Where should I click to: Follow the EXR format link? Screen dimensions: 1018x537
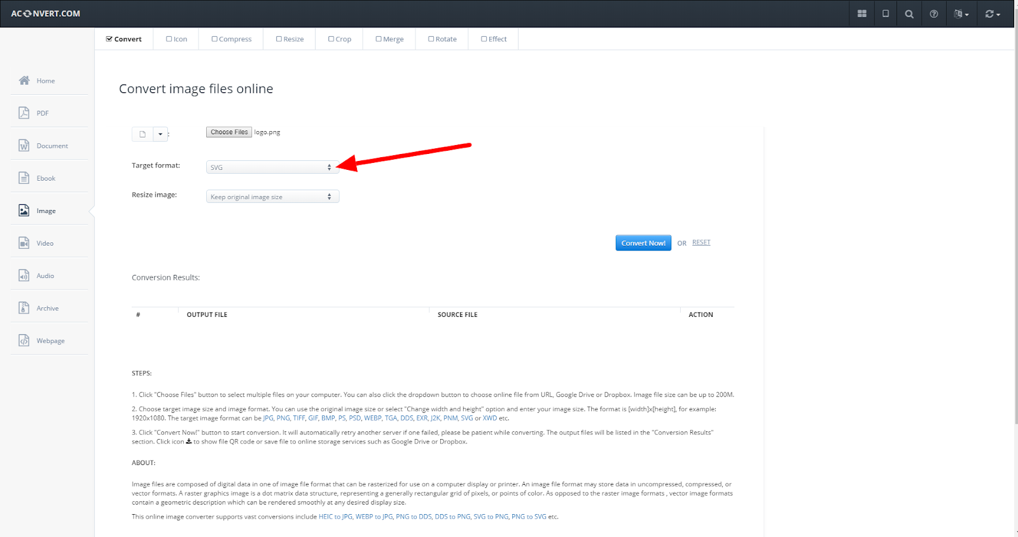(422, 418)
